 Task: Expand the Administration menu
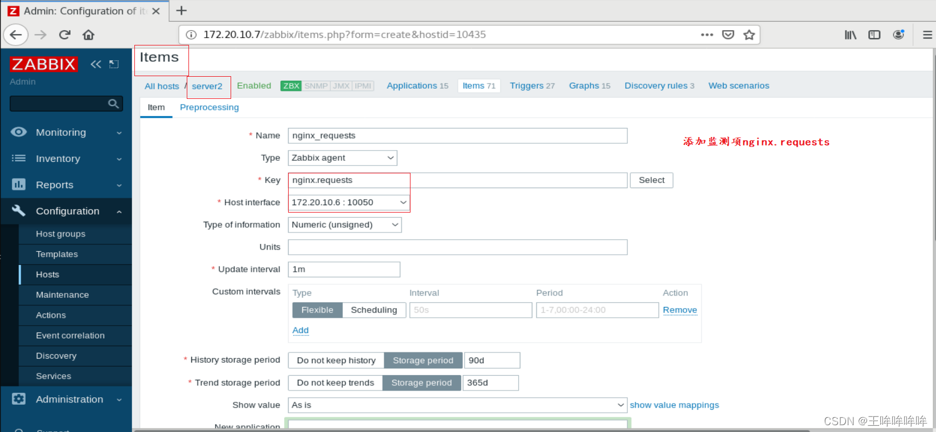67,399
